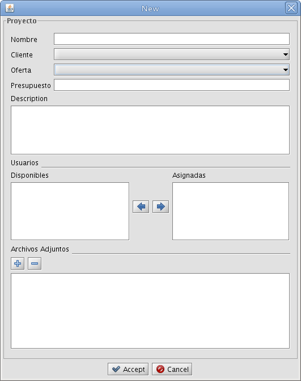Click the Cancel button
301x381 pixels.
[x=172, y=369]
